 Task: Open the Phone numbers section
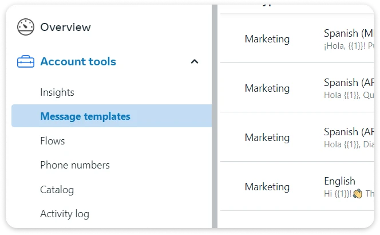pyautogui.click(x=75, y=165)
